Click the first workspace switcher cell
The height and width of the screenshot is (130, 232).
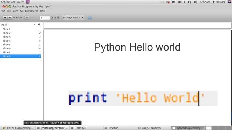tap(209, 128)
